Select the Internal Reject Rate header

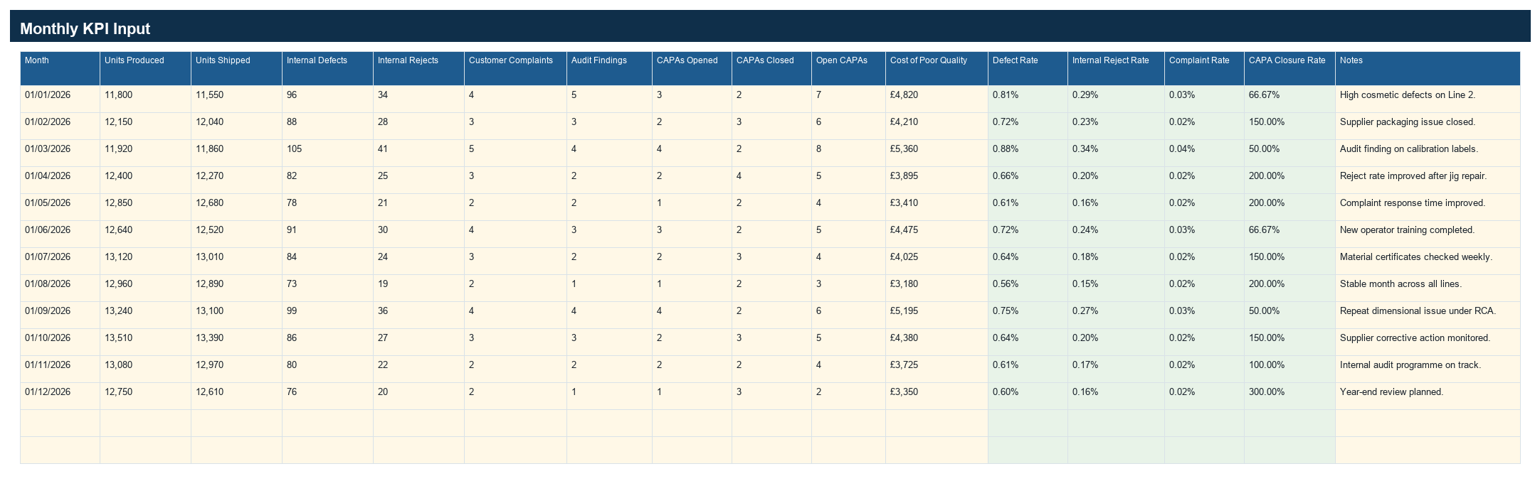click(x=1117, y=68)
